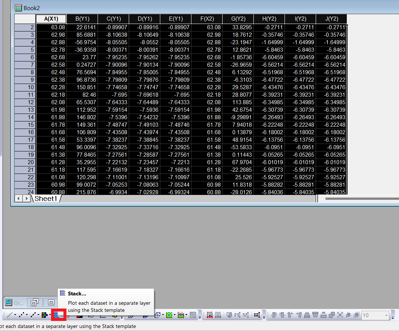Select column D(Y1) header
399x331 pixels.
tap(145, 19)
